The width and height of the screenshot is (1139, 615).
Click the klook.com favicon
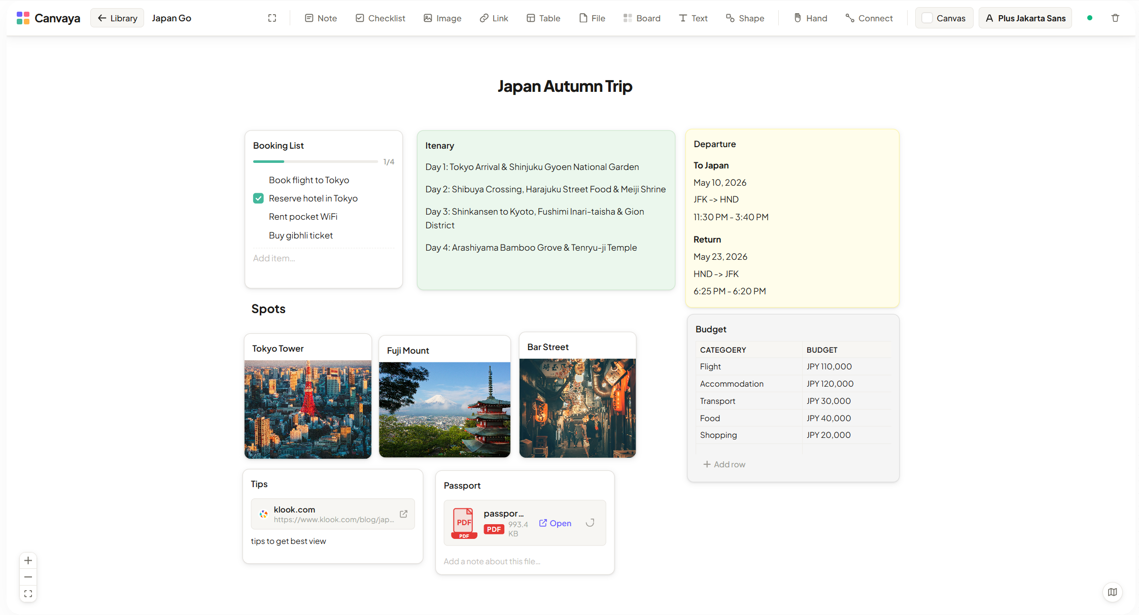point(263,514)
